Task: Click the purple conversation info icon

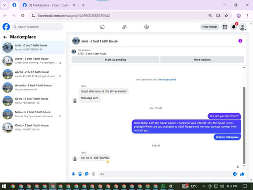Action: click(240, 41)
